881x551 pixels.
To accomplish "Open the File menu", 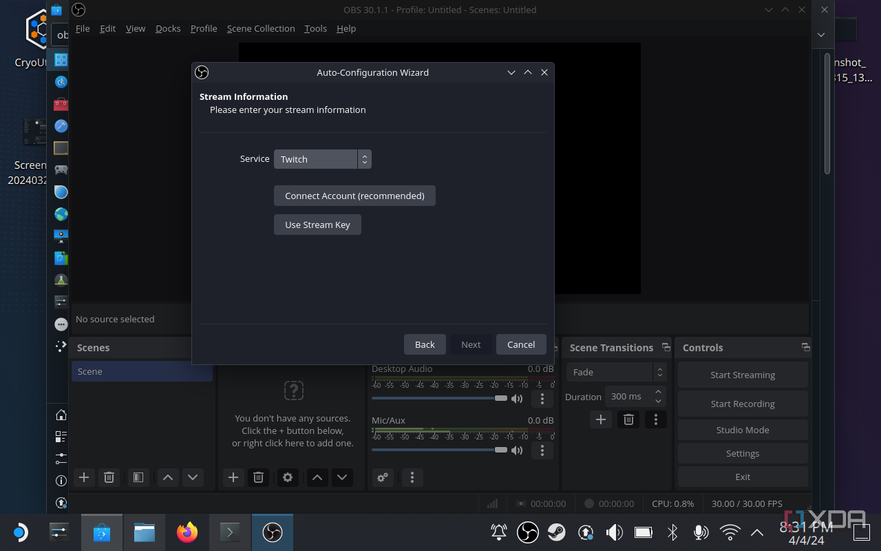I will coord(83,28).
